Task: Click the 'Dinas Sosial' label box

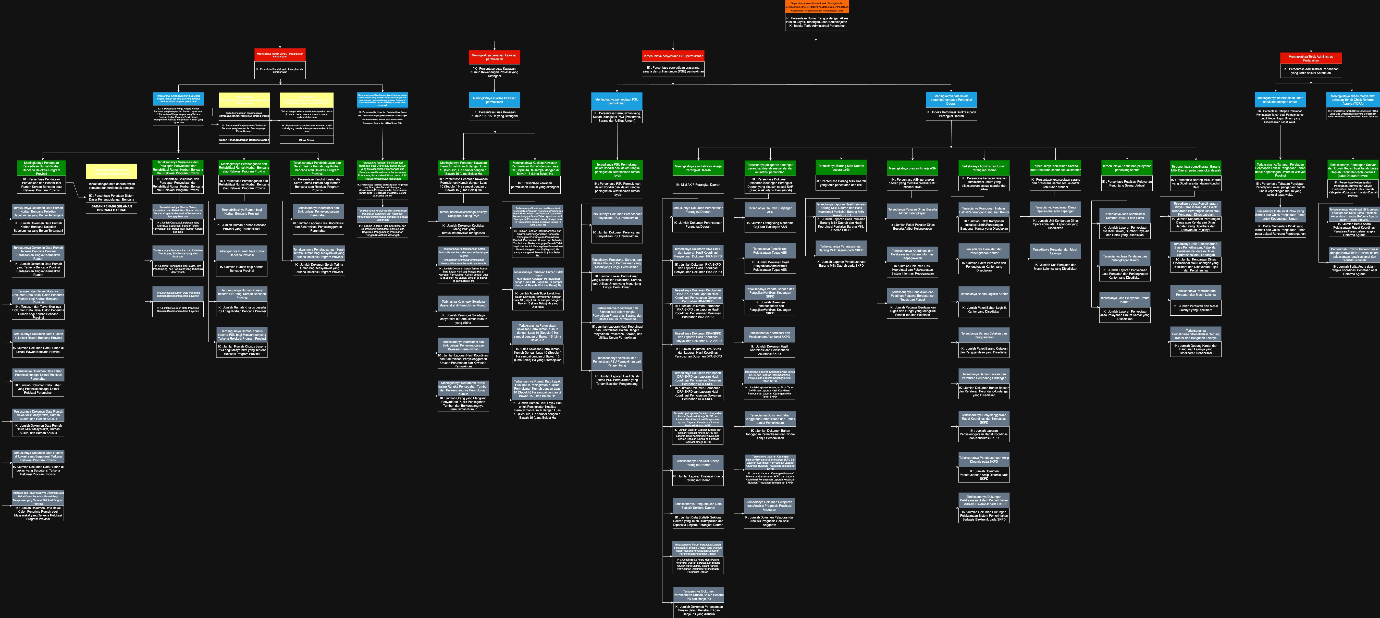Action: tap(306, 140)
